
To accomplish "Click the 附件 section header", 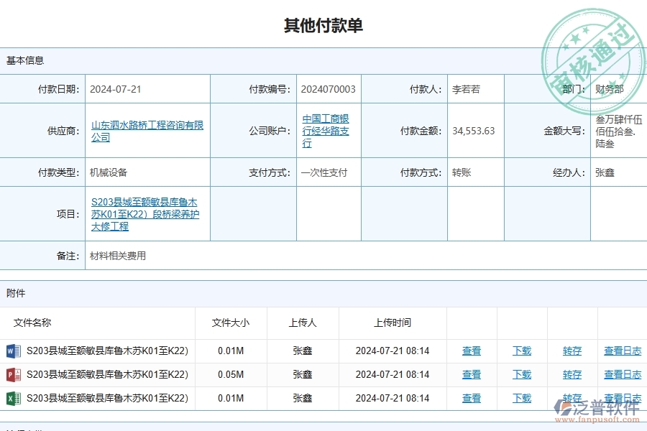I will pos(16,293).
